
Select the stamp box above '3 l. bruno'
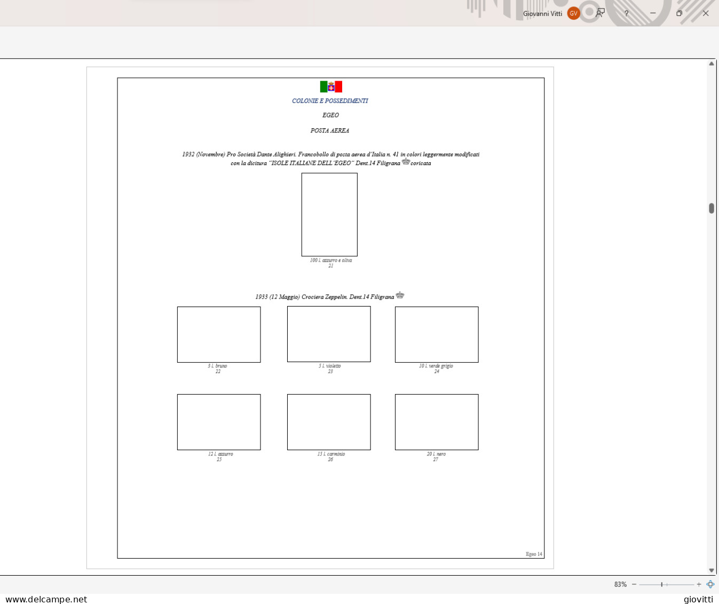point(219,334)
